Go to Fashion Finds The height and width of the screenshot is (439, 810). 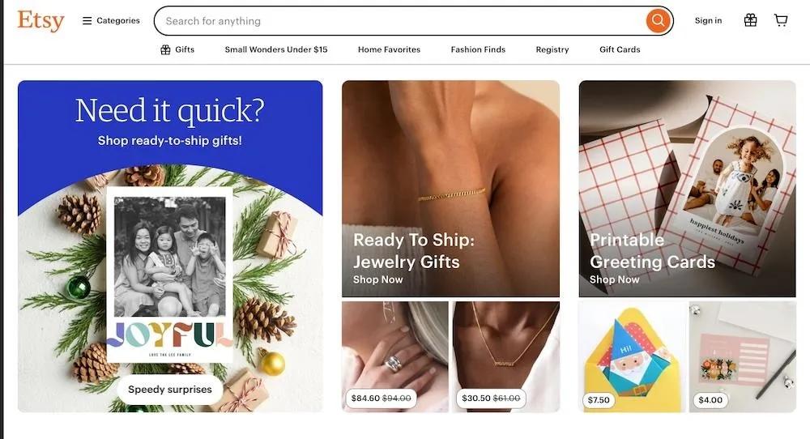click(x=478, y=49)
